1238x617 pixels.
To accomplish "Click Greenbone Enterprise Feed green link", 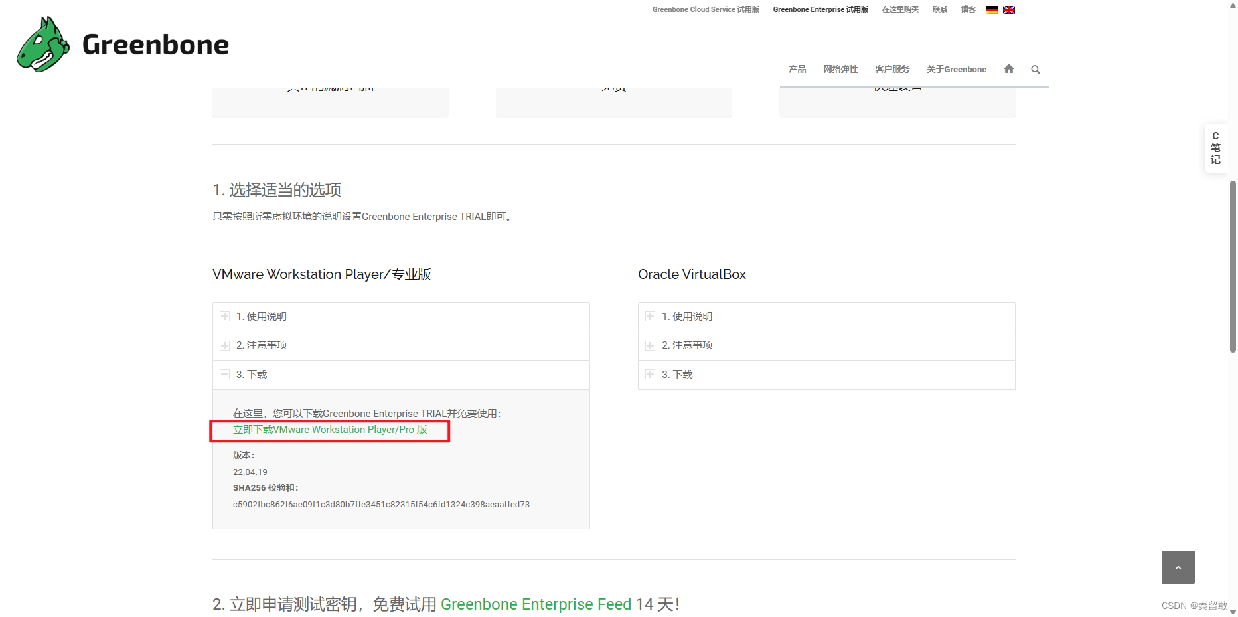I will (536, 604).
